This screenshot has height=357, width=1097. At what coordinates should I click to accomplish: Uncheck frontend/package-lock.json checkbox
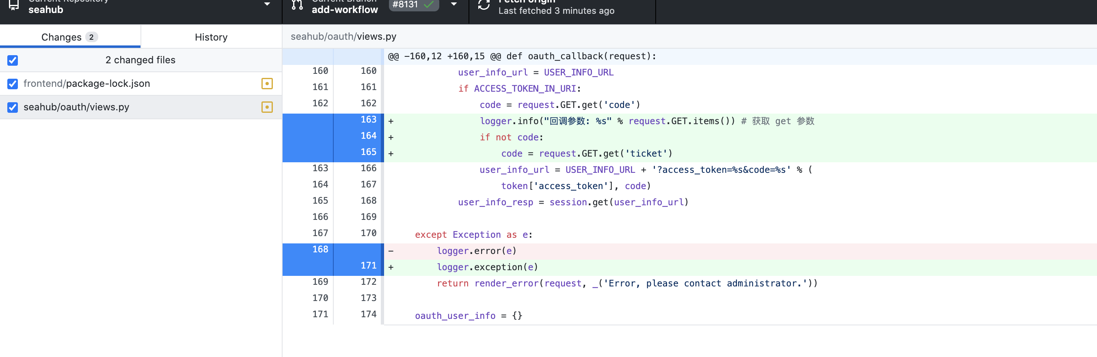(13, 84)
